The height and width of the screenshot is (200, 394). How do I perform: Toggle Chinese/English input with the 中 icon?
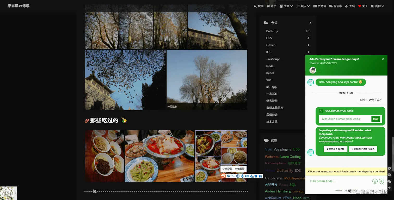point(229,176)
